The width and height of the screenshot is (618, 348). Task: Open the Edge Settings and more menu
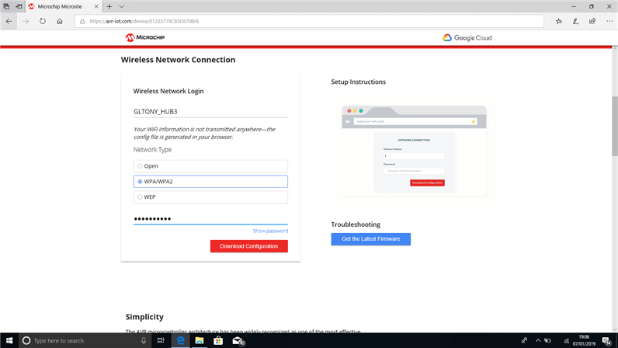[x=609, y=21]
